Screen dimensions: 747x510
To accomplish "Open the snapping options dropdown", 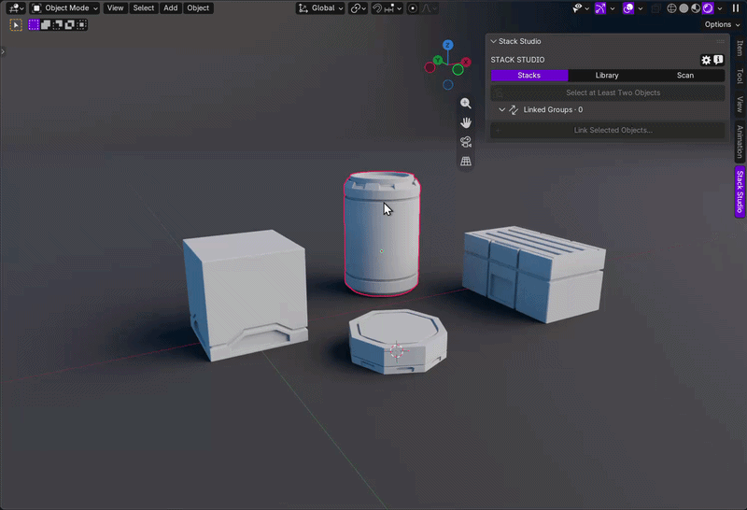I will pos(393,8).
